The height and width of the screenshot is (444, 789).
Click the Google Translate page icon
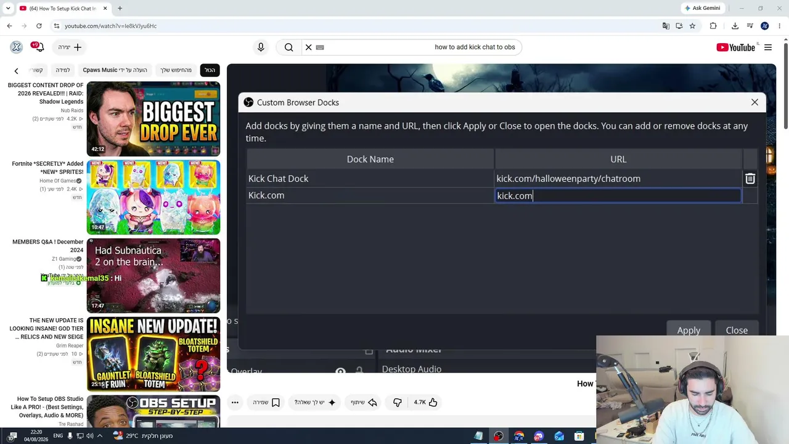coord(666,26)
